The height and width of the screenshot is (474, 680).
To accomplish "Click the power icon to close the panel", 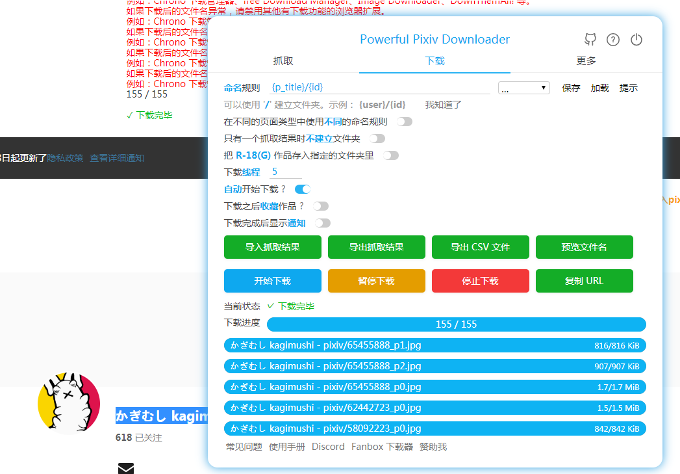I will coord(636,40).
